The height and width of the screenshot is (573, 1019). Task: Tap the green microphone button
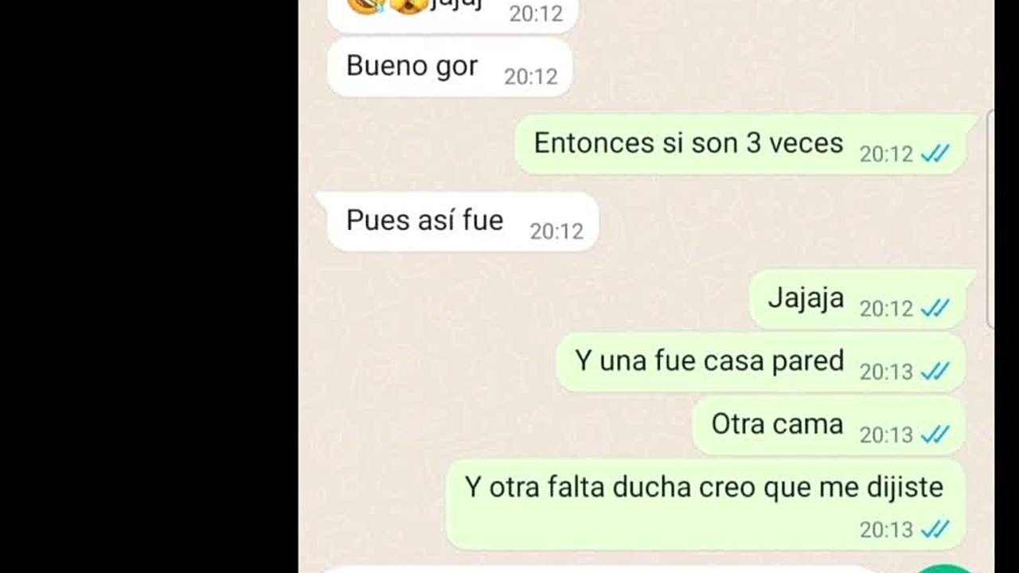point(946,567)
